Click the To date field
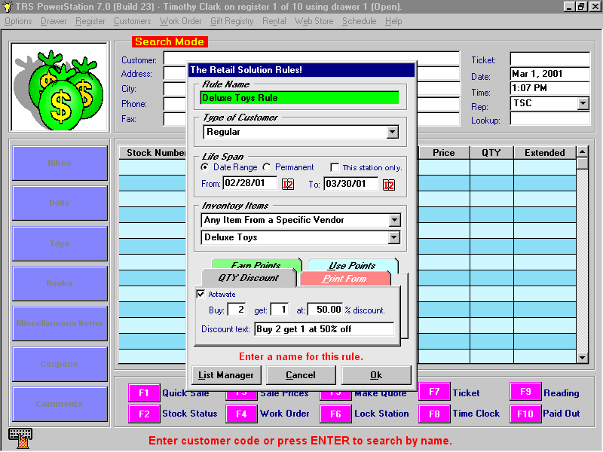The height and width of the screenshot is (452, 603). (x=350, y=184)
